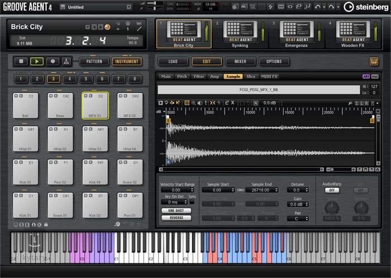The height and width of the screenshot is (278, 391).
Task: Switch to the Pitch tab
Action: coord(182,76)
